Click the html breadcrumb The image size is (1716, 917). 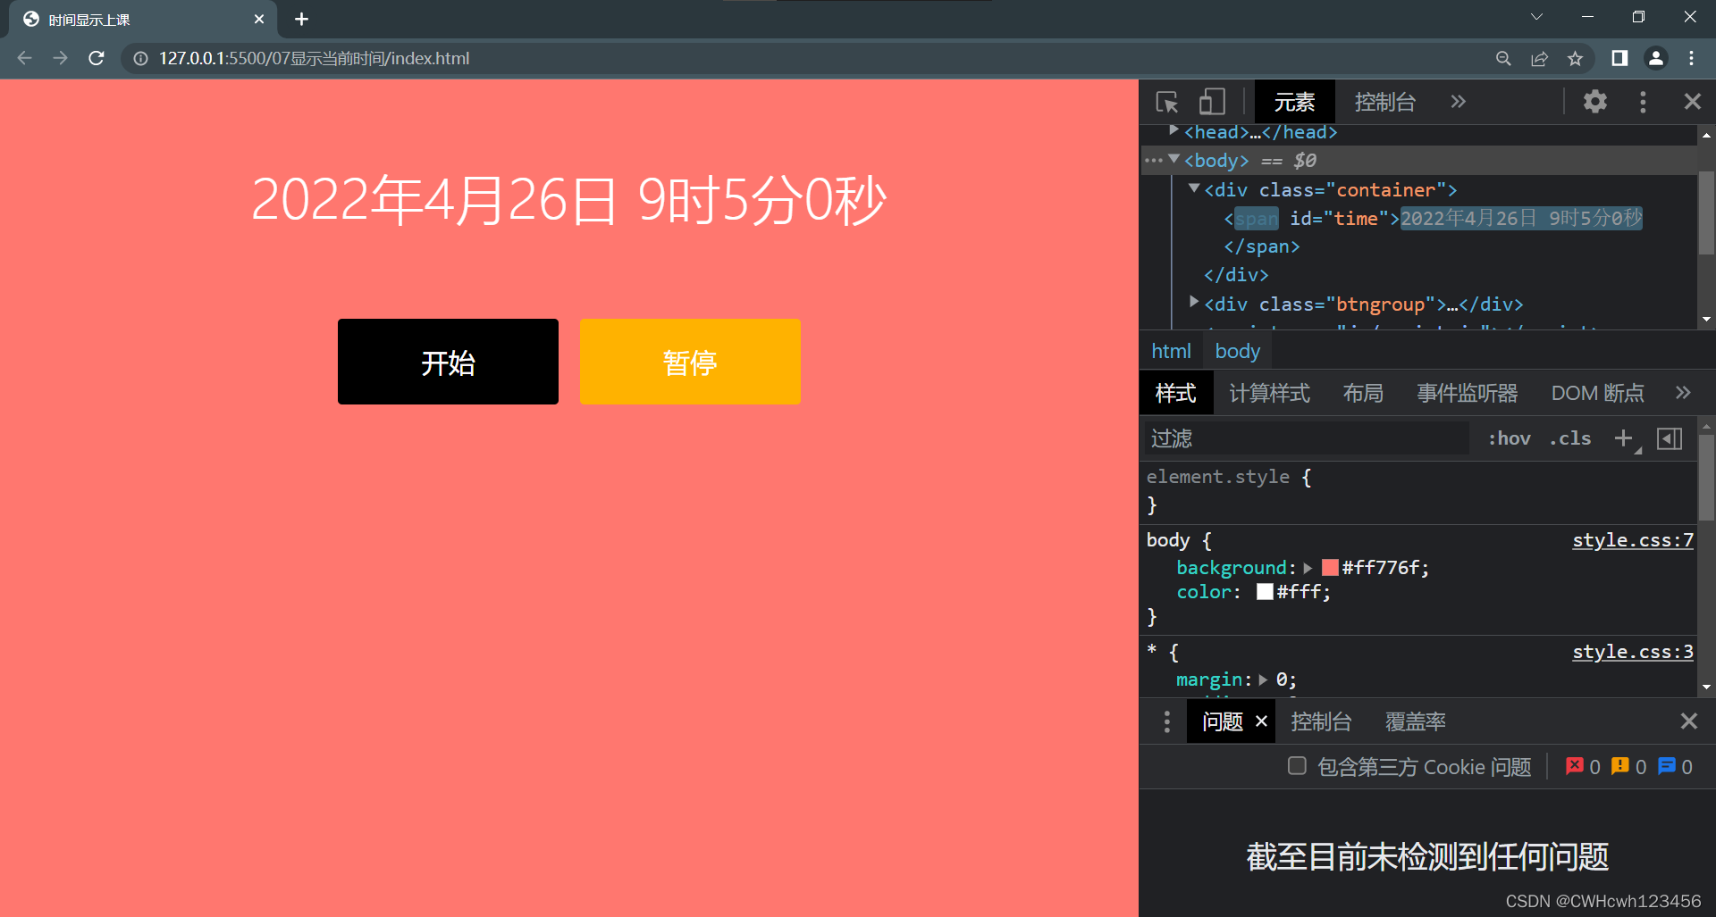tap(1171, 351)
